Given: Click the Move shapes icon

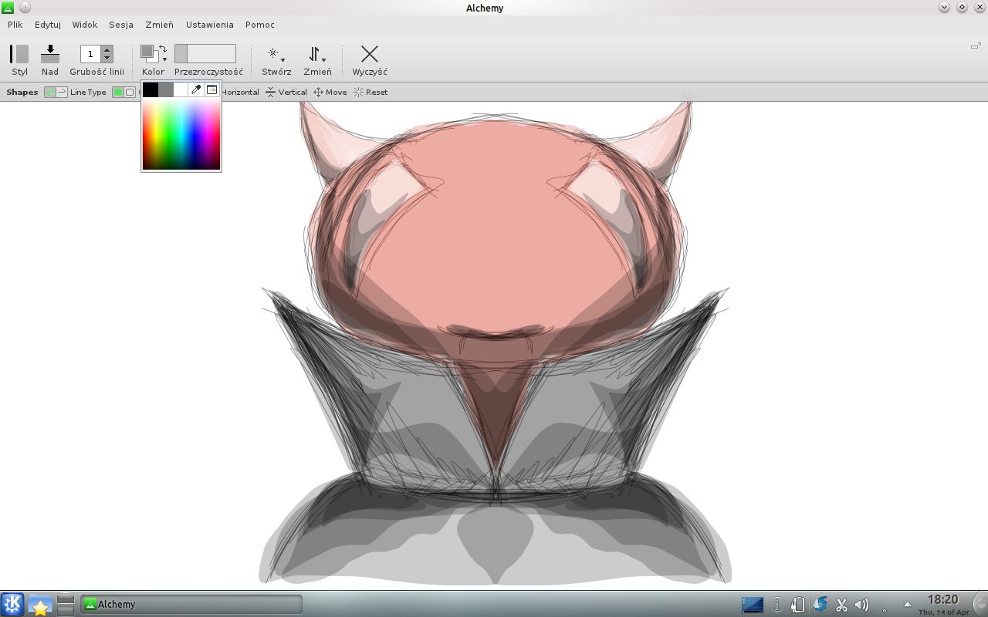Looking at the screenshot, I should pos(318,92).
